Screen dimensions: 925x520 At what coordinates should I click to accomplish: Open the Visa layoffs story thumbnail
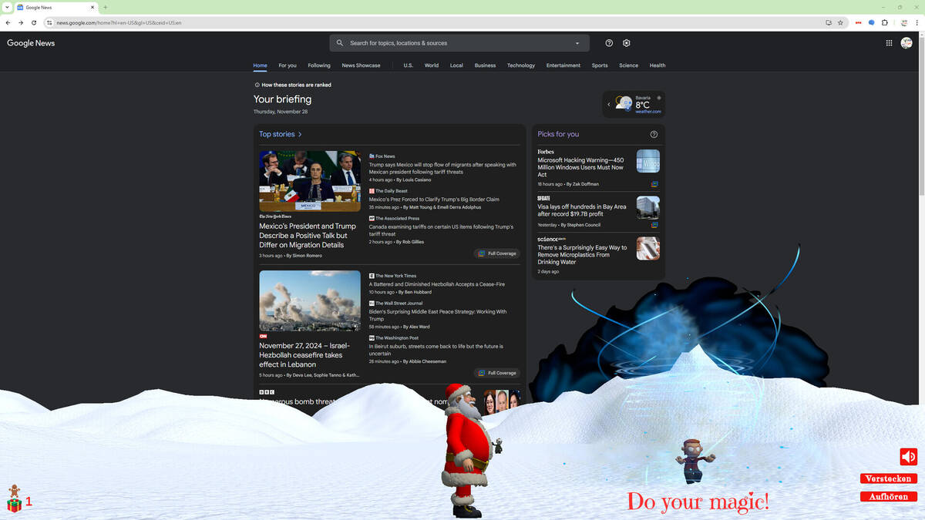tap(648, 207)
